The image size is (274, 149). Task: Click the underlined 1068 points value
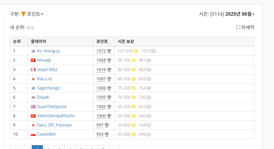(x=101, y=60)
